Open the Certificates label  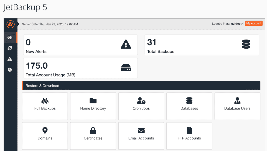click(x=93, y=138)
